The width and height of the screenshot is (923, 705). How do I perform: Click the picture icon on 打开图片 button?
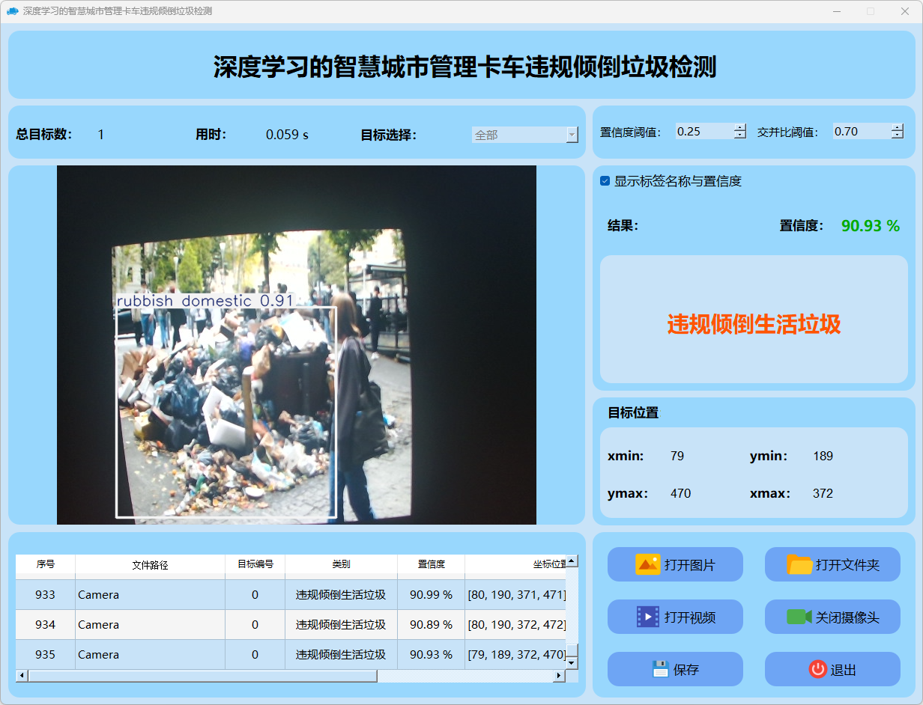click(647, 564)
